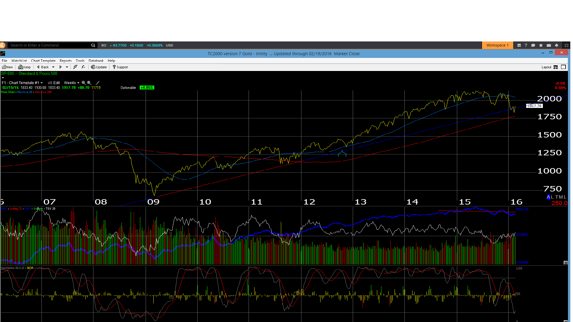Image resolution: width=573 pixels, height=322 pixels.
Task: Click the Layout single pane square icon
Action: pos(563,67)
